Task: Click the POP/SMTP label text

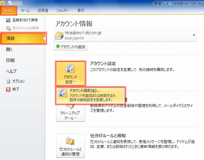Action: (74, 38)
